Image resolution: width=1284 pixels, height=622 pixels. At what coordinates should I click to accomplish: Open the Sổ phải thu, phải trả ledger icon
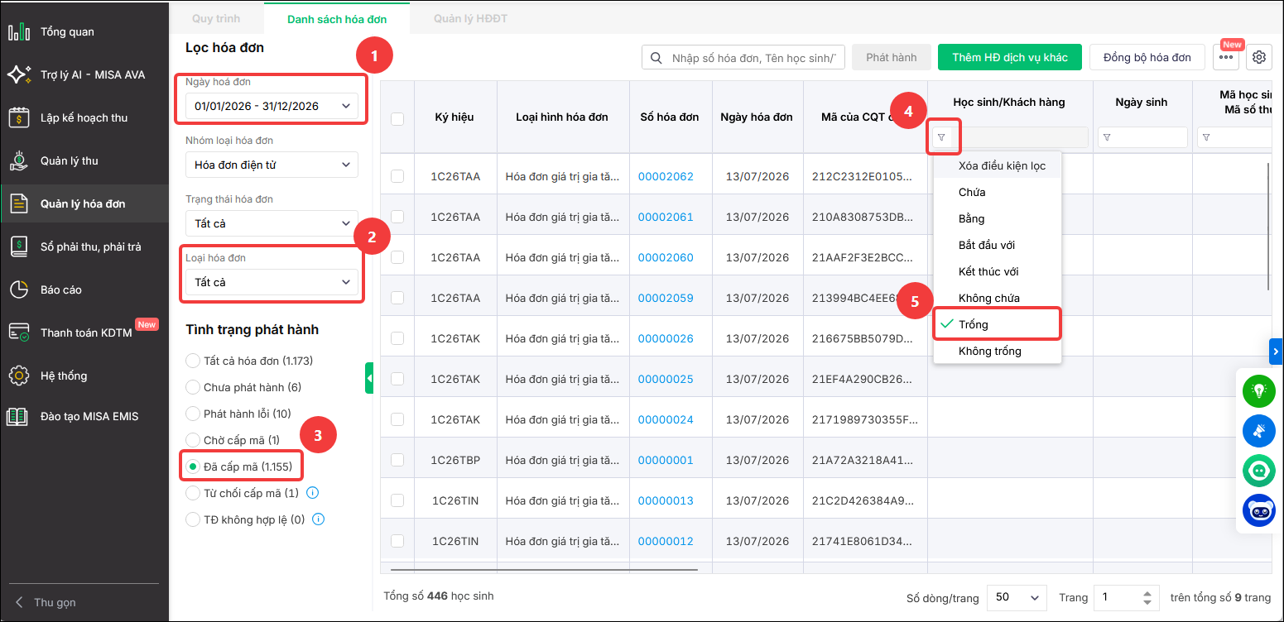[18, 247]
